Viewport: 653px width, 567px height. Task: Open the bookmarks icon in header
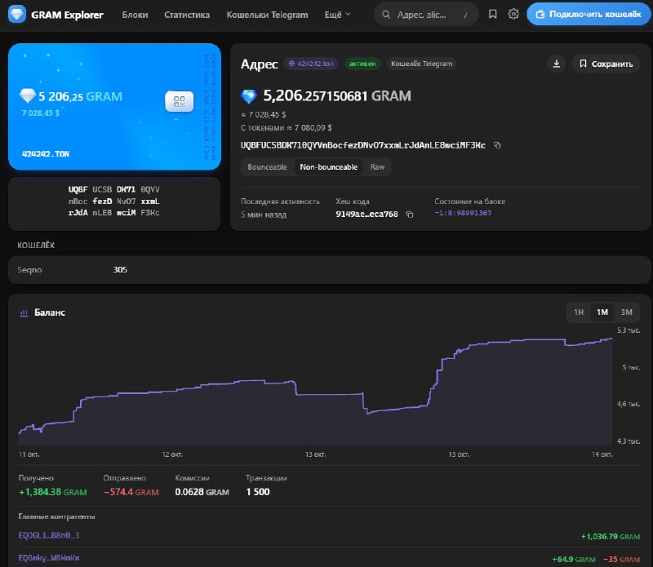(x=493, y=14)
